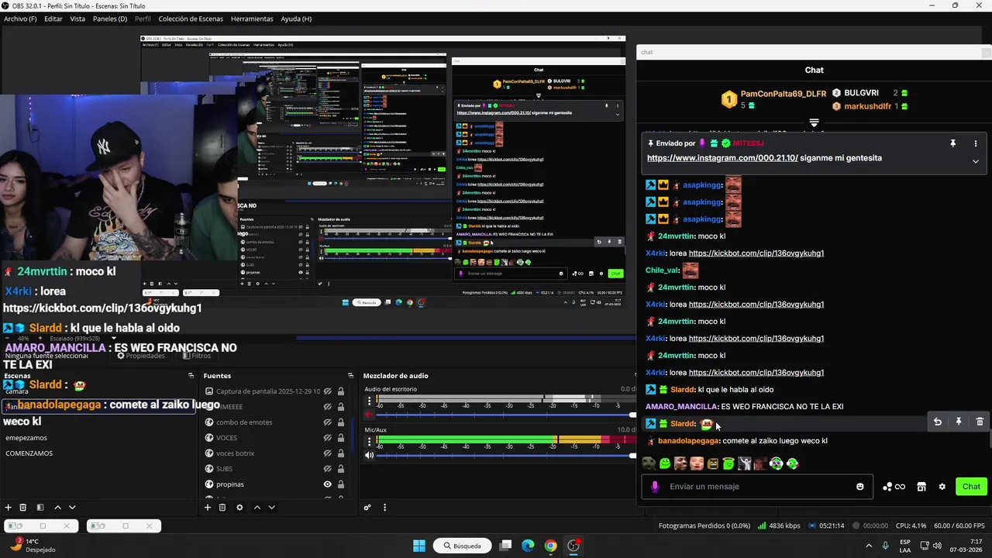
Task: Unlock the propinas source
Action: click(340, 484)
